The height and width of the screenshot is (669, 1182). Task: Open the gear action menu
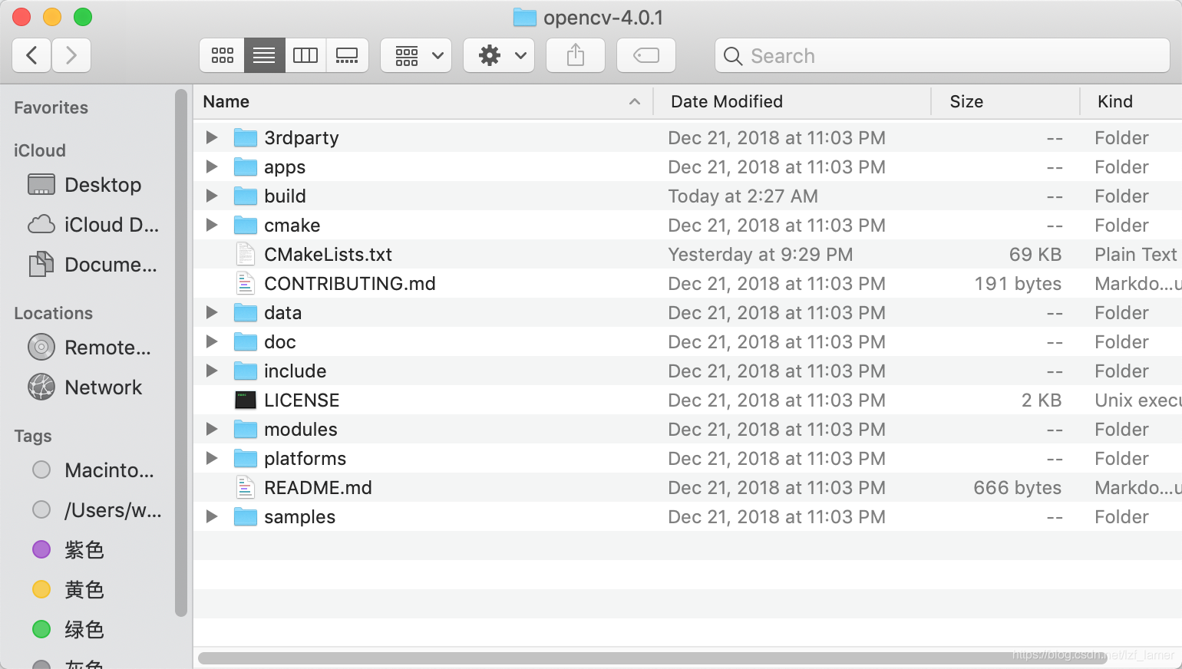(499, 55)
